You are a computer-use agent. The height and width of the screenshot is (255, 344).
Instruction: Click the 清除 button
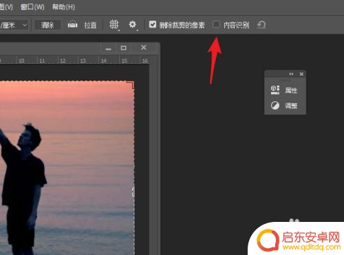click(47, 25)
